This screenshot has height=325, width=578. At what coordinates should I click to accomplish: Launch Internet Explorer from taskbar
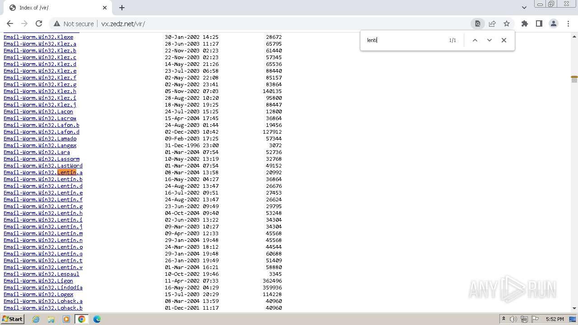pos(36,319)
